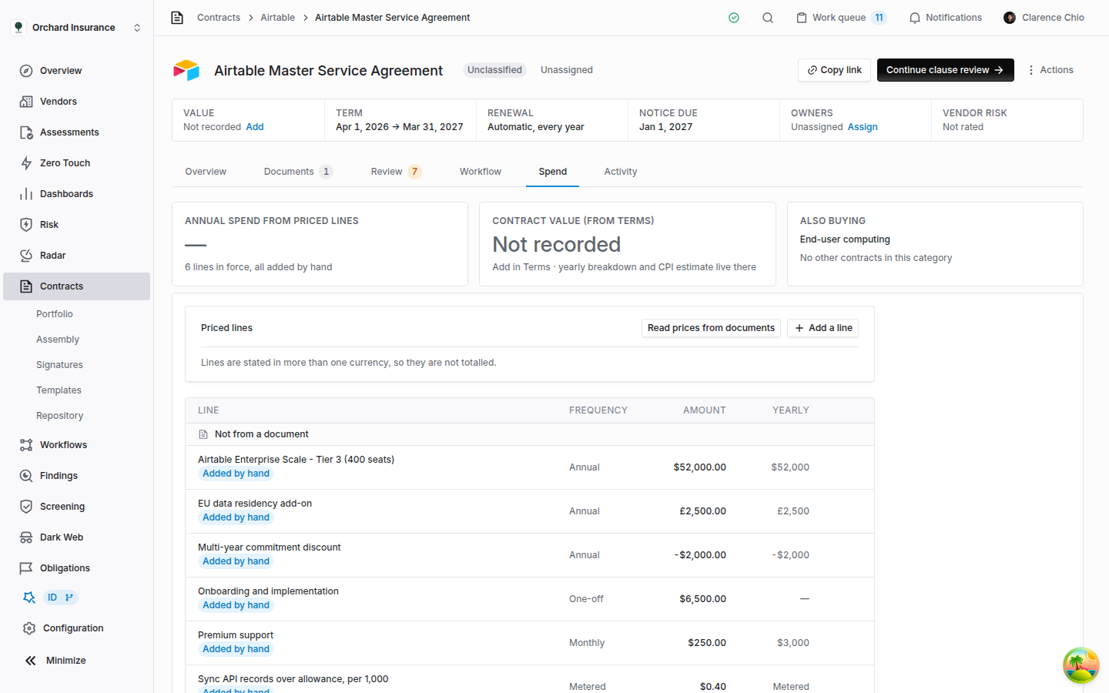The width and height of the screenshot is (1109, 693).
Task: Click Assign link under Owners
Action: 863,127
